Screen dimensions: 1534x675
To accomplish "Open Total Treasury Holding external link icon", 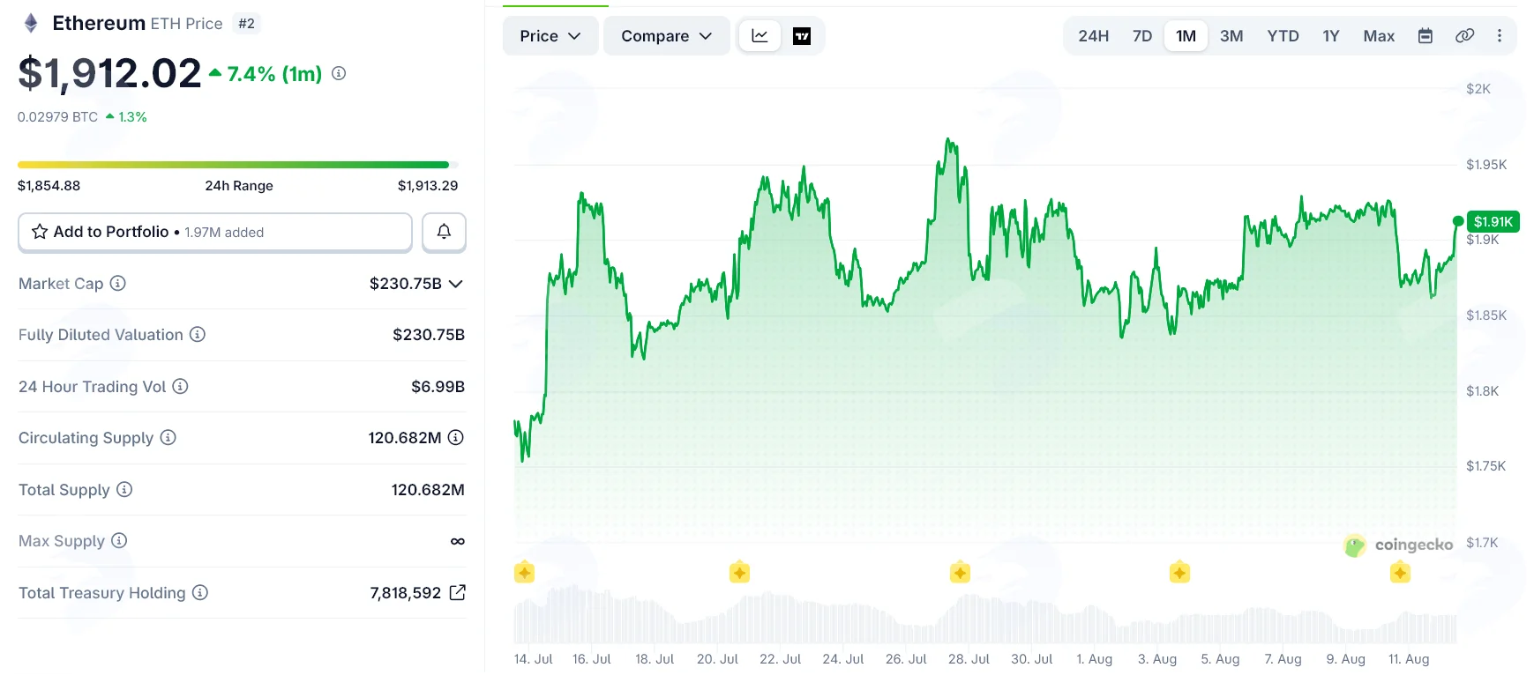I will point(457,592).
